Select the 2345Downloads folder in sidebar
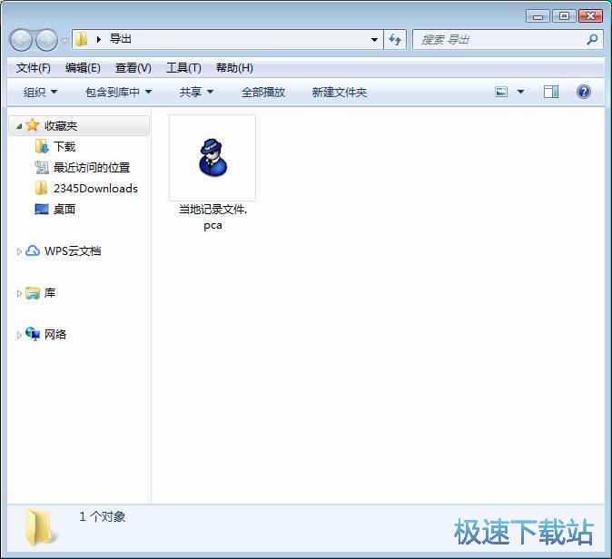The height and width of the screenshot is (559, 612). tap(95, 189)
